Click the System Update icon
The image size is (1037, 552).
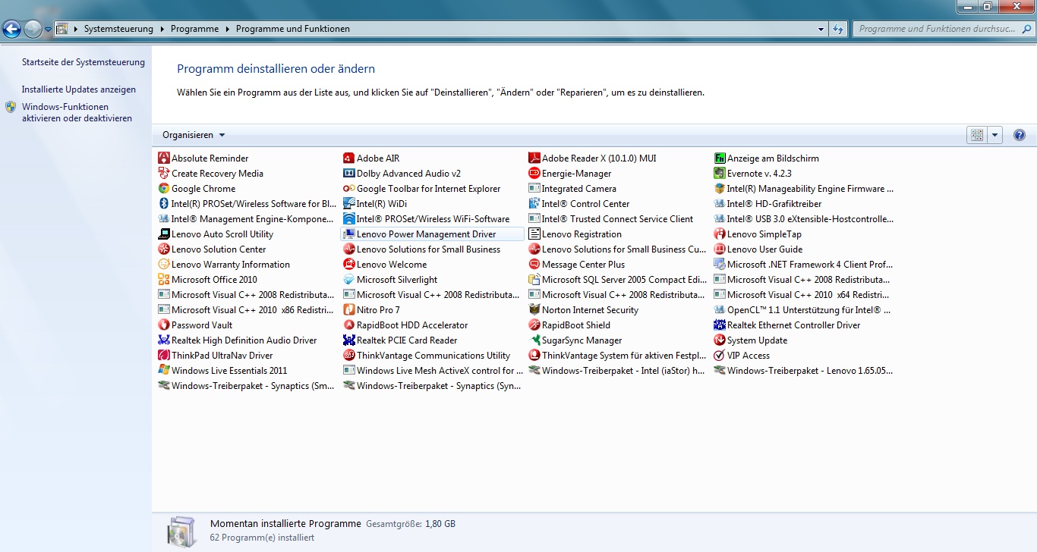(x=719, y=340)
